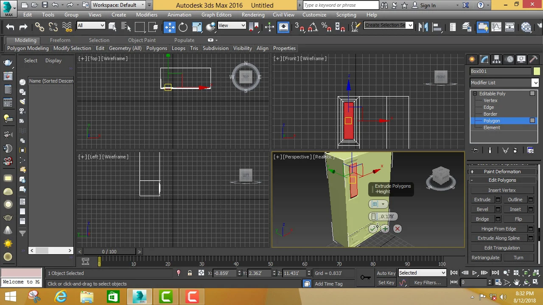
Task: Activate the Select and Rotate tool
Action: click(183, 27)
